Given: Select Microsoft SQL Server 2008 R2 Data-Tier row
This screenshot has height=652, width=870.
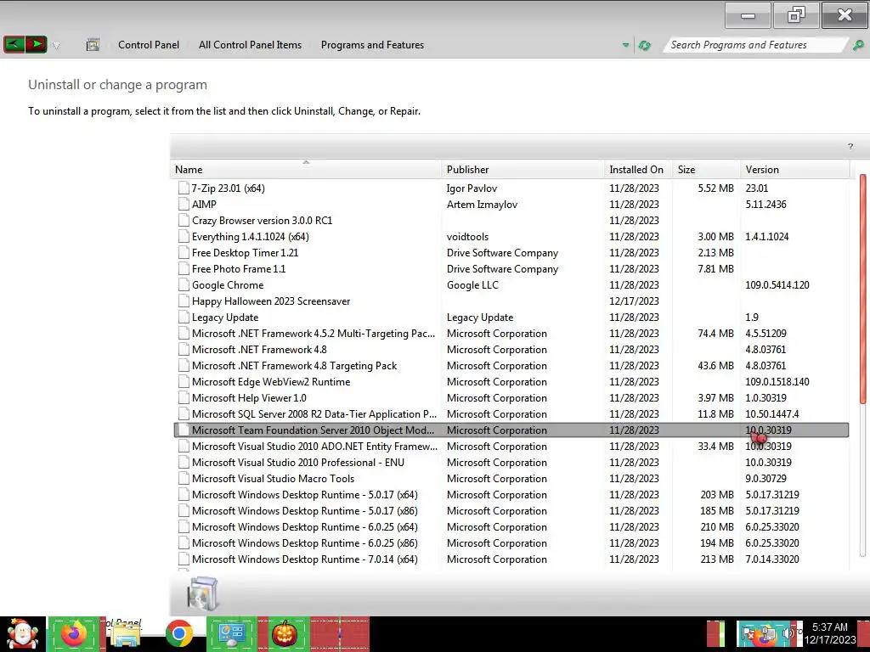Looking at the screenshot, I should [x=511, y=414].
